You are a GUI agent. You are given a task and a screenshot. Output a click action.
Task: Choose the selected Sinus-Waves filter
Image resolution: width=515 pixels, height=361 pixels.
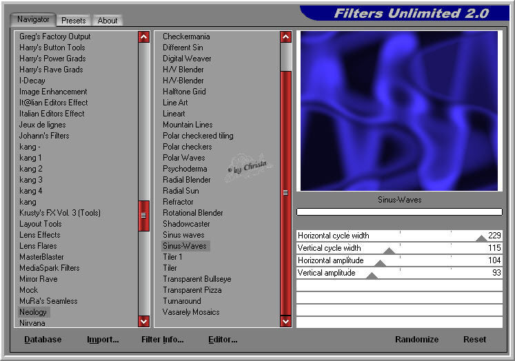tap(185, 246)
